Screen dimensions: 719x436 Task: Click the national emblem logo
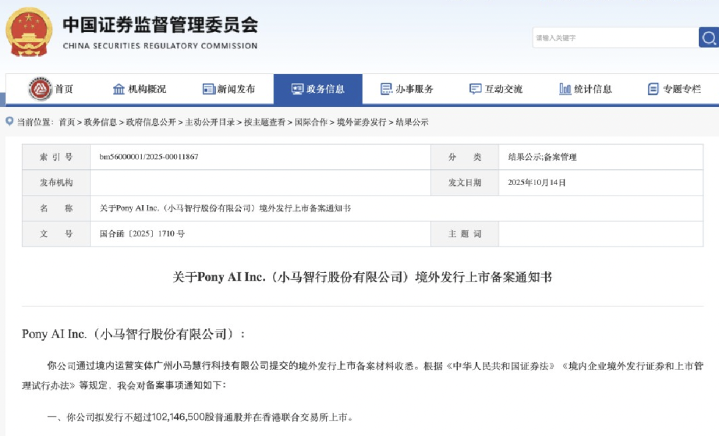(29, 32)
